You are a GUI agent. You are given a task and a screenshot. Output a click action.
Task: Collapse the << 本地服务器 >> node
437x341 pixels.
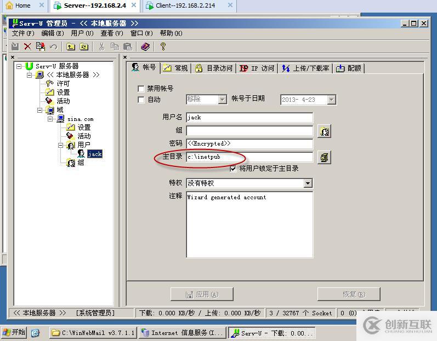tap(29, 75)
